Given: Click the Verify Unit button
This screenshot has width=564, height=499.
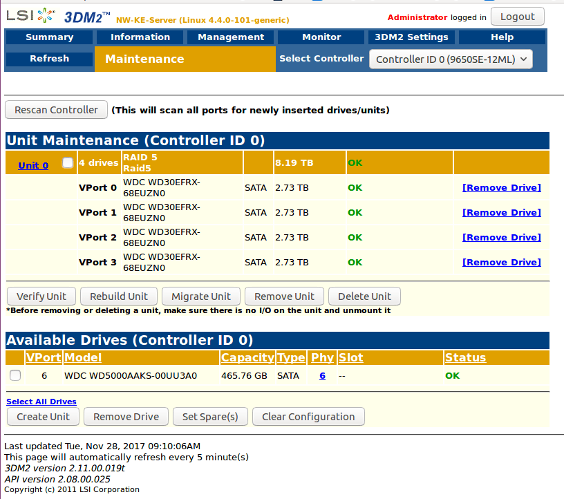Looking at the screenshot, I should [41, 296].
